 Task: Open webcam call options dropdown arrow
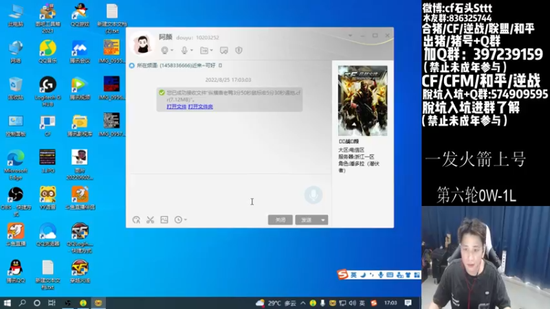(172, 50)
